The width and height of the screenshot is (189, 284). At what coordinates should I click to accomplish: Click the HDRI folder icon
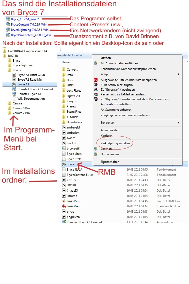click(64, 85)
